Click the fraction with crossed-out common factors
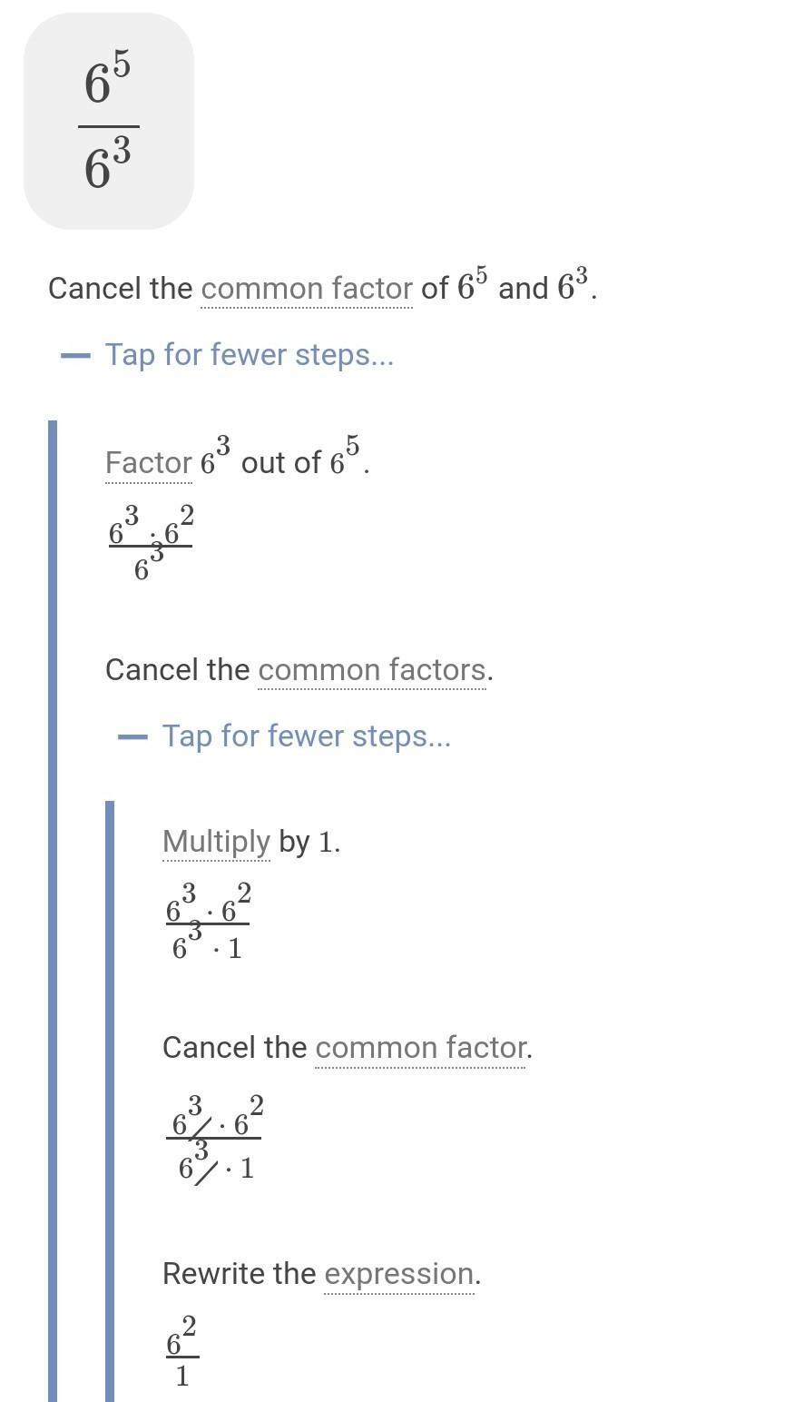The image size is (794, 1402). pyautogui.click(x=214, y=1139)
